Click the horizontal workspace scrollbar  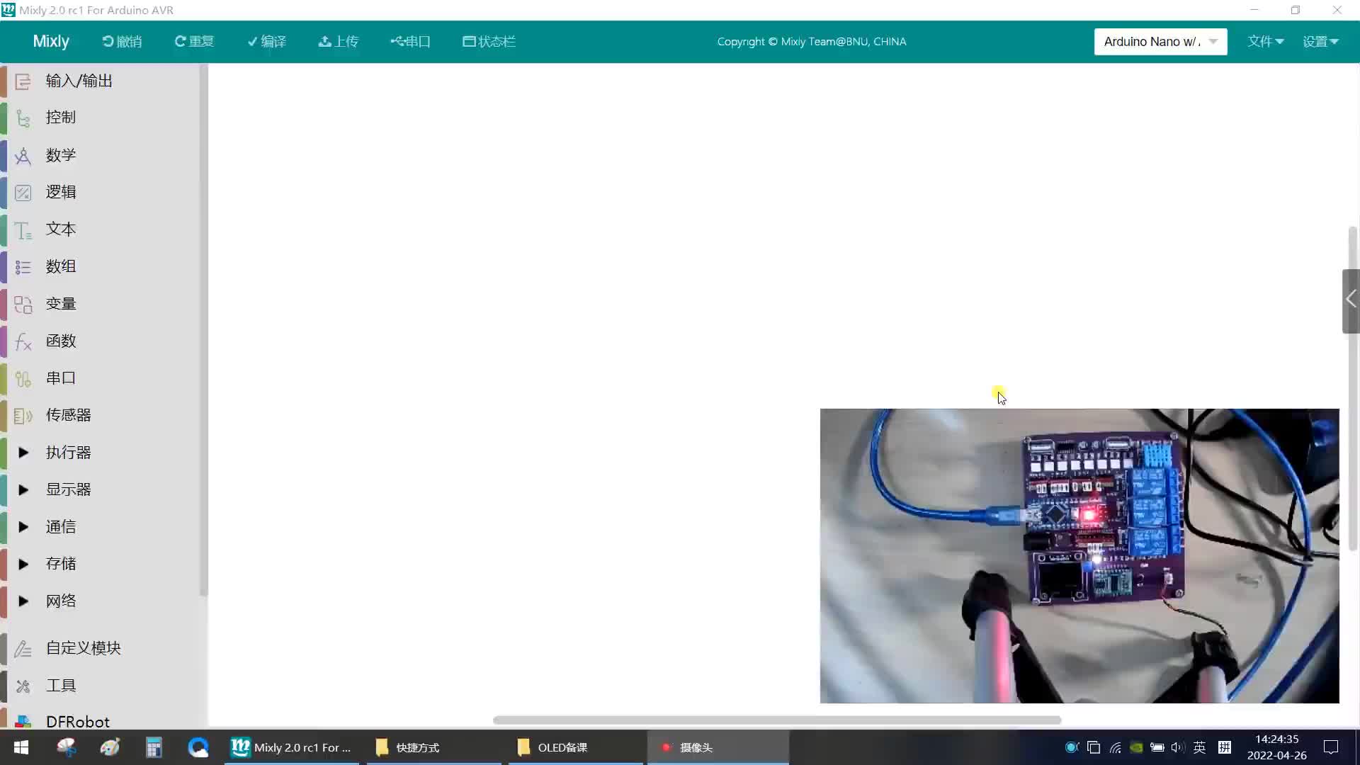[x=777, y=720]
